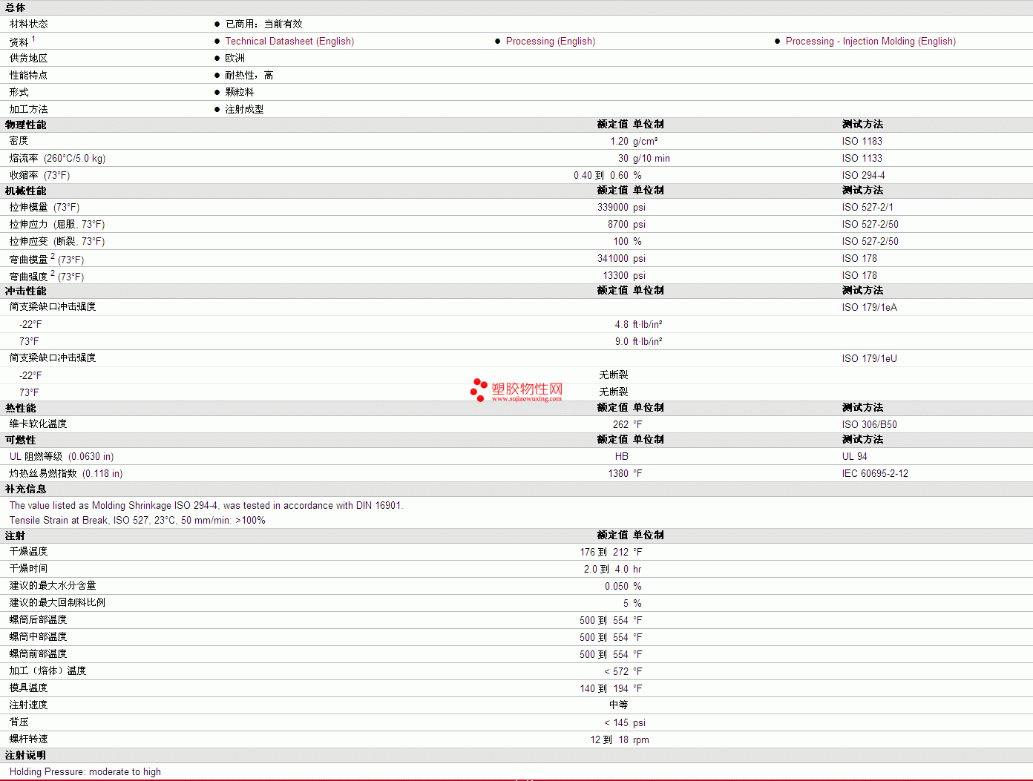Screen dimensions: 1033x781
Task: Click footnote 2 next to 弯曲强度
Action: click(x=53, y=274)
